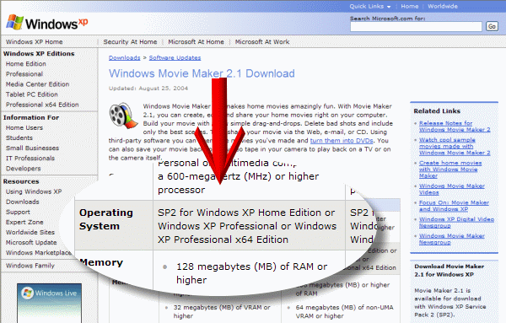Screen dimensions: 506x323
Task: Click 'Download Movie Maker 2.1 for Windows XP' heading
Action: click(449, 271)
